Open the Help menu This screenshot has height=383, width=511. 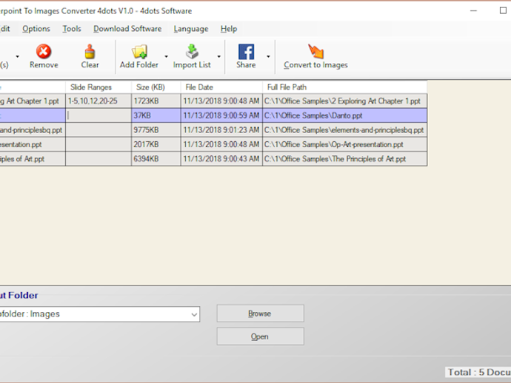coord(229,29)
